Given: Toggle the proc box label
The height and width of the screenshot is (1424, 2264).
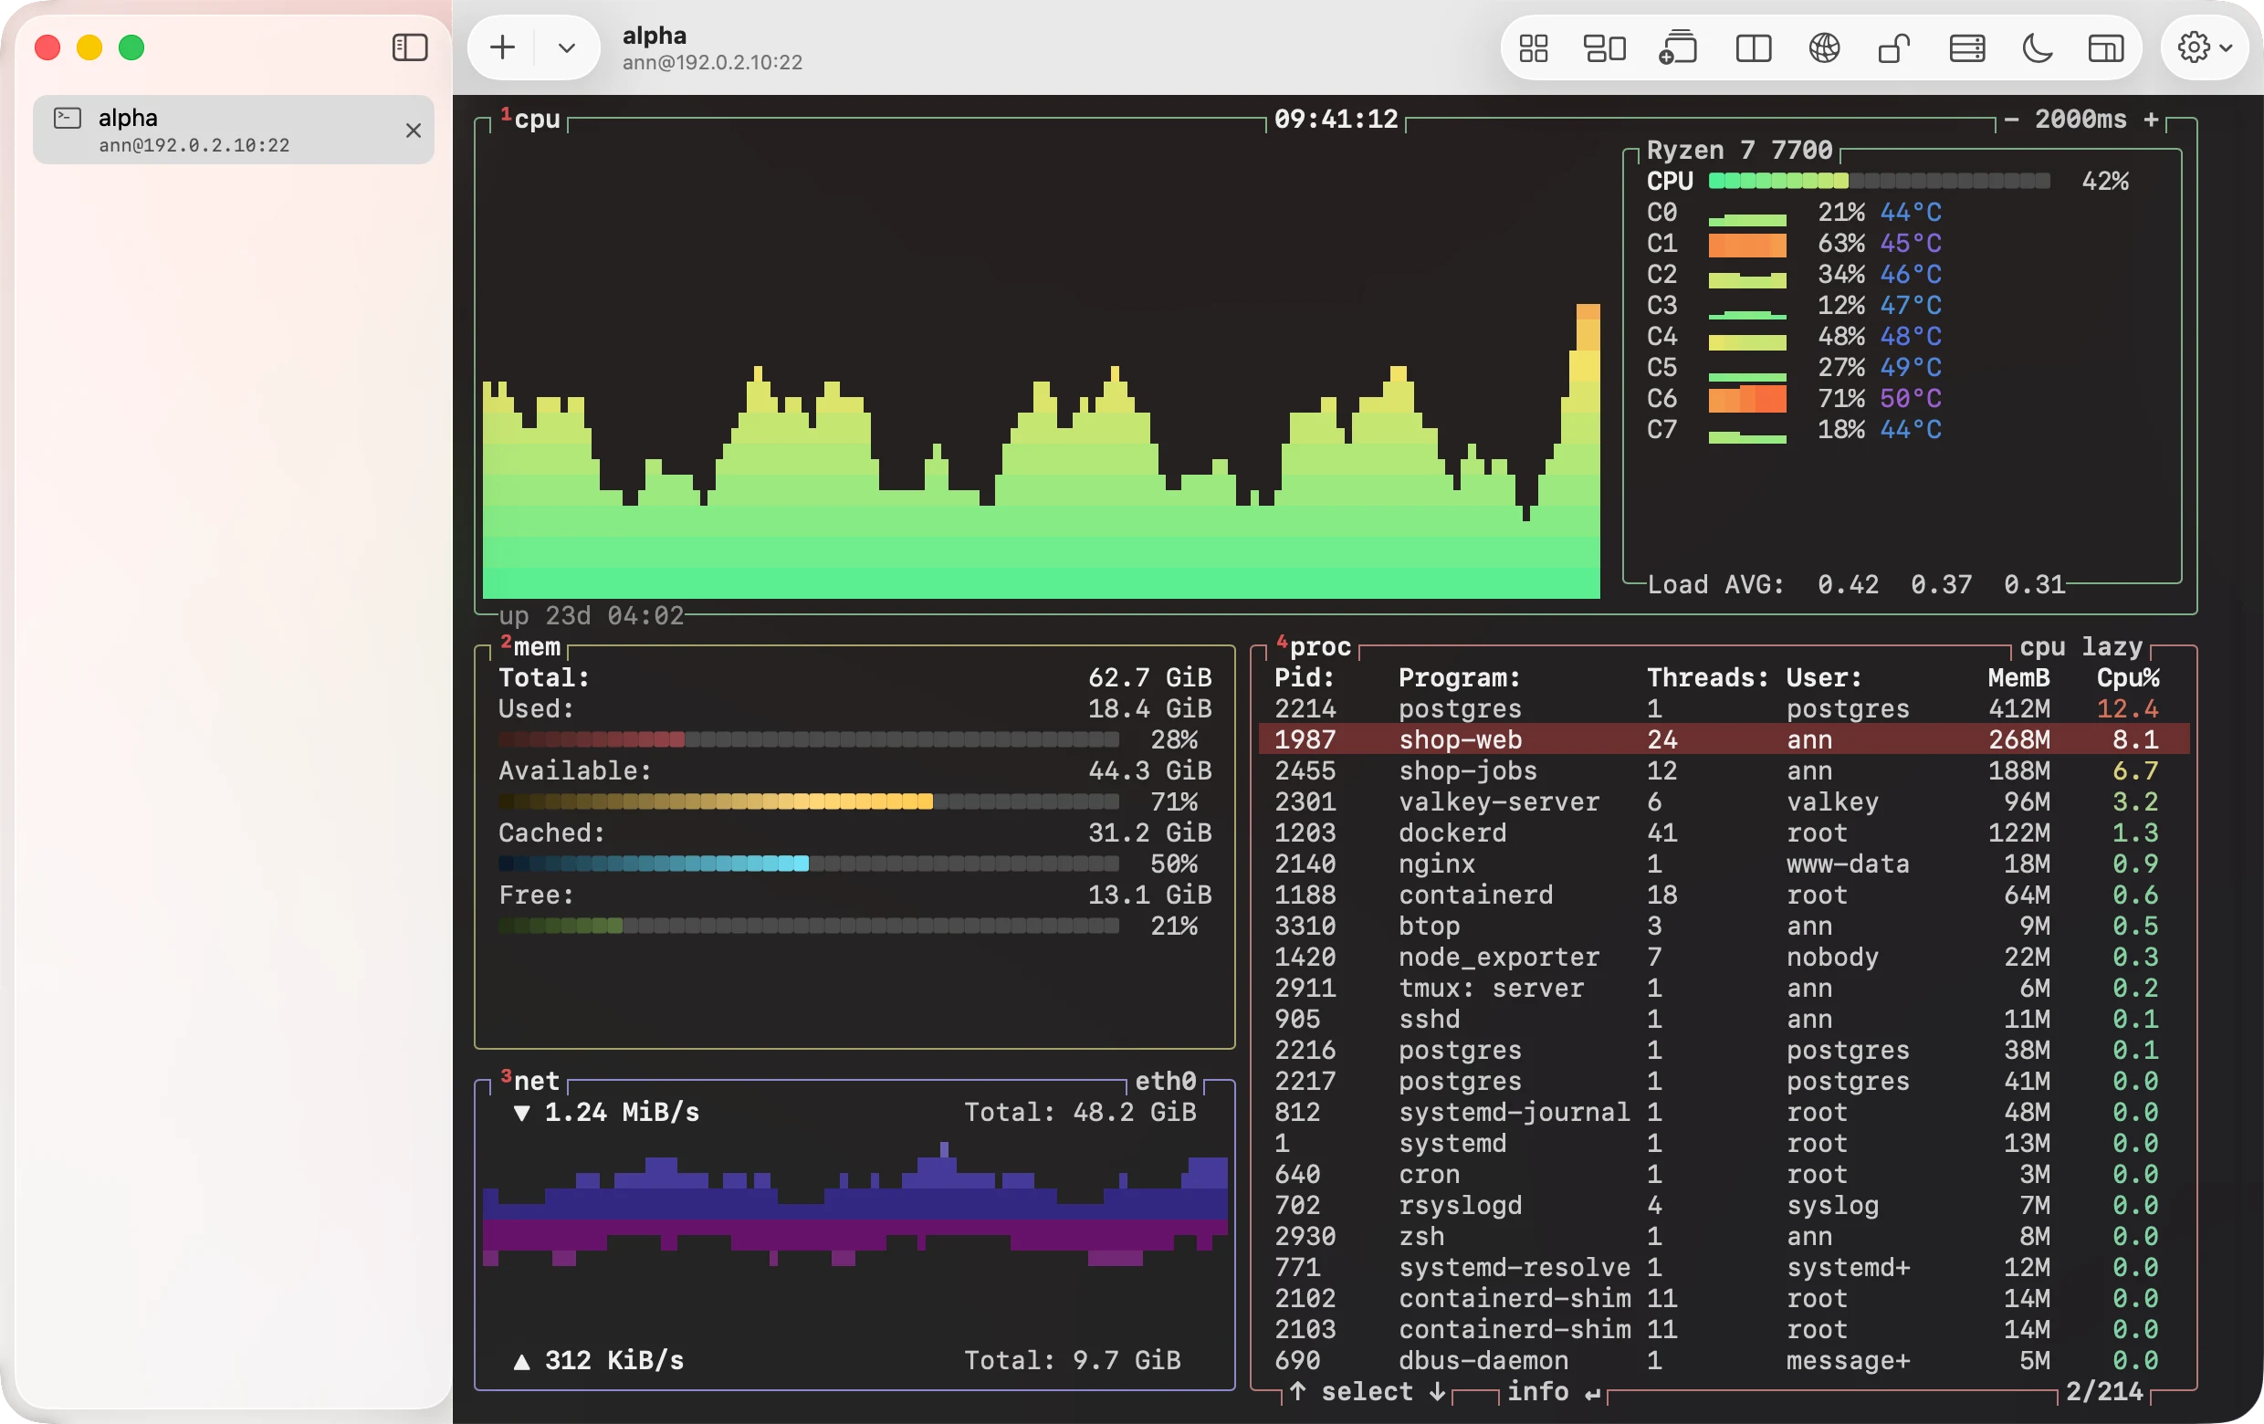Looking at the screenshot, I should [x=1313, y=646].
